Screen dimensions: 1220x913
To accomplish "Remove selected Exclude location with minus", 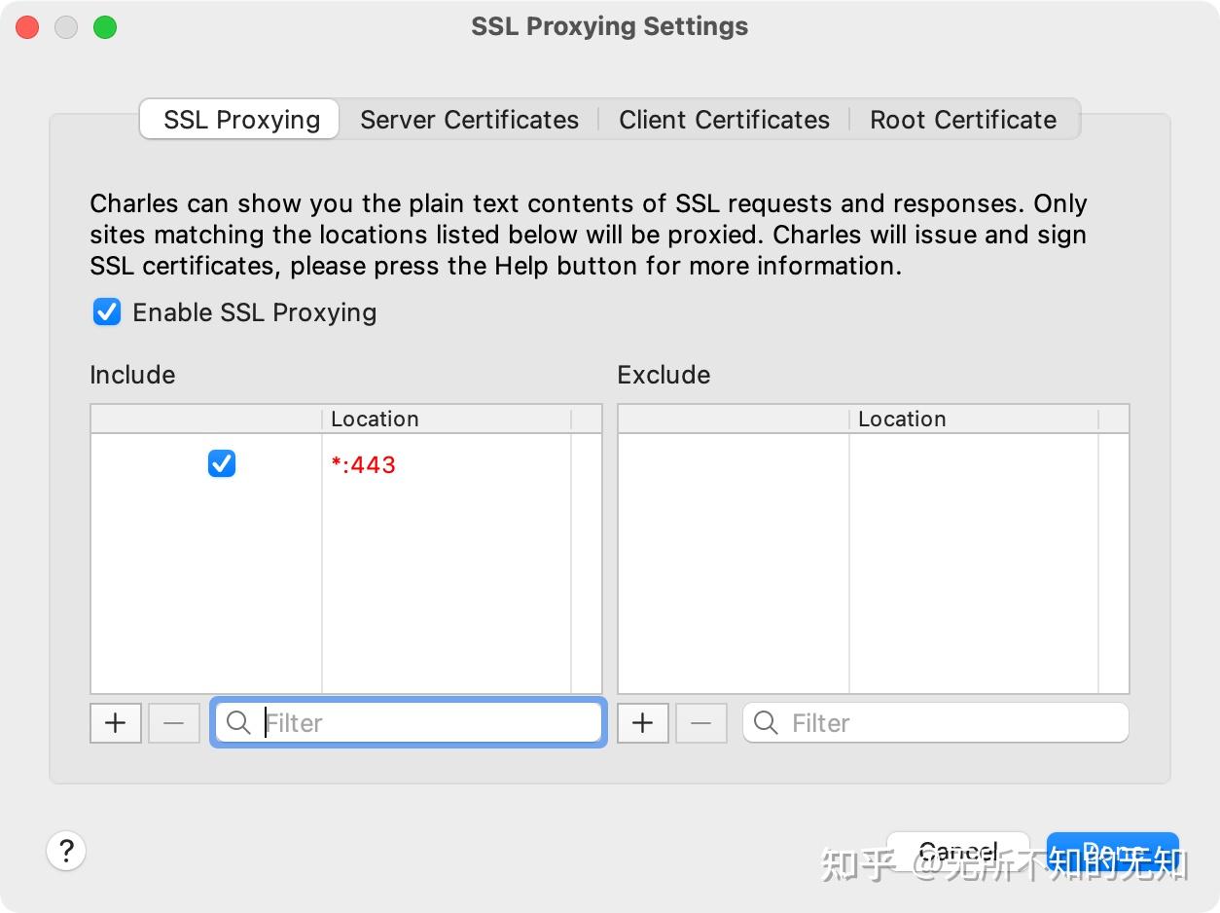I will [x=701, y=723].
